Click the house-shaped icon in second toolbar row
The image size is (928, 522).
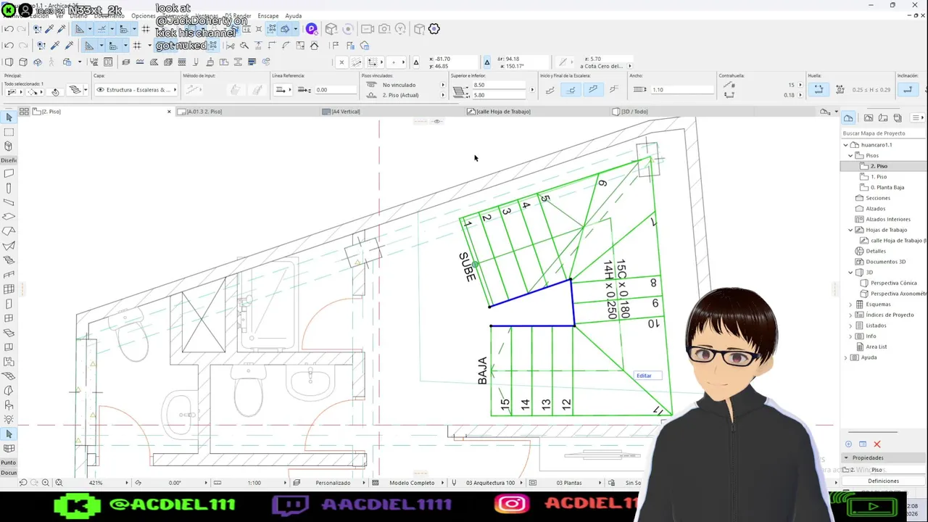[314, 46]
